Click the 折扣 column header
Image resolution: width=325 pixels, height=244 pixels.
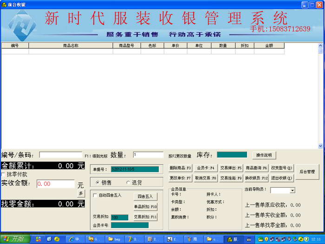[245, 46]
